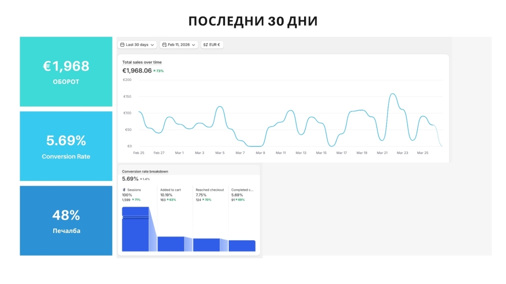Click the green 73% trend arrow
The image size is (506, 284).
154,71
